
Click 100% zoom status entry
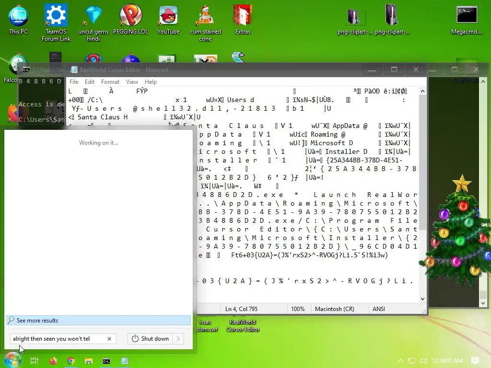coord(298,309)
